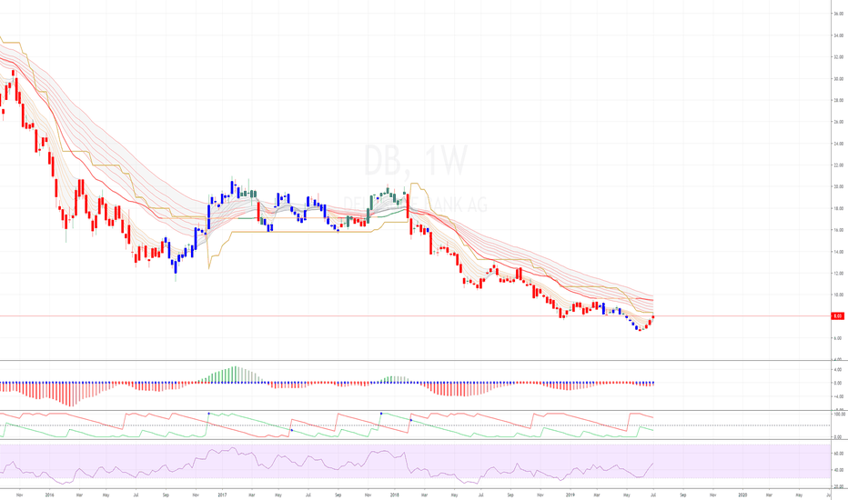848x500 pixels.
Task: Select the 2018 year label on time axis
Action: coord(395,495)
